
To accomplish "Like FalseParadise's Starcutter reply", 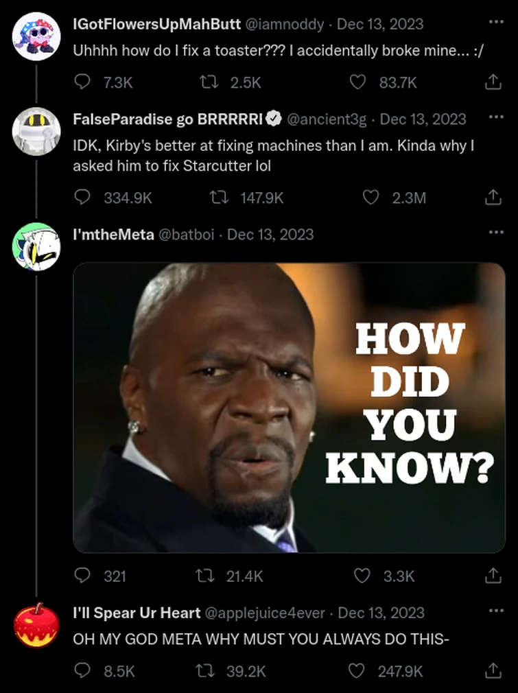I will (370, 198).
